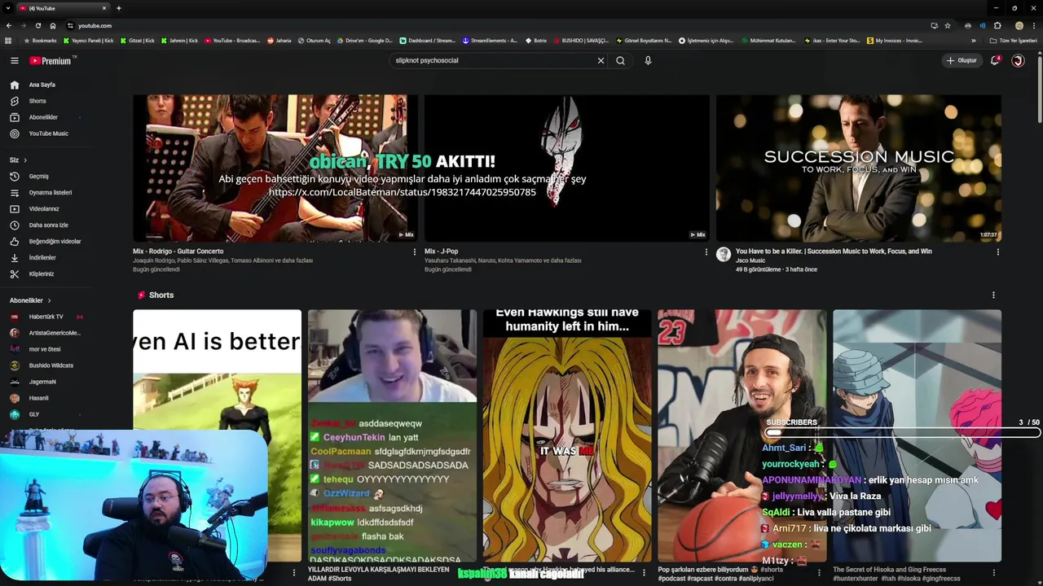Screen dimensions: 1043x586
Task: Open options for Succession Music video
Action: click(x=997, y=252)
